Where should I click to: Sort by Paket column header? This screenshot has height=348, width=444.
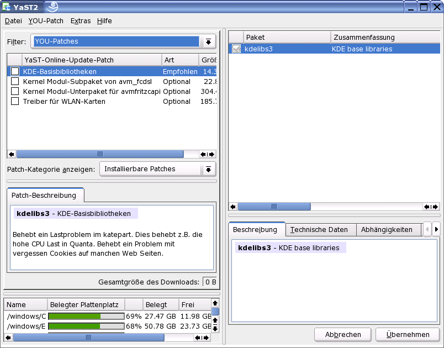point(287,38)
